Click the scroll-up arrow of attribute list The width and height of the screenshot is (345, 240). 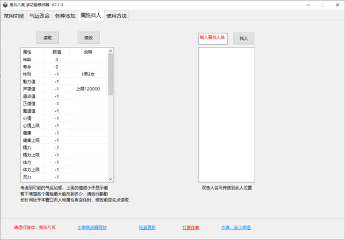(110, 51)
